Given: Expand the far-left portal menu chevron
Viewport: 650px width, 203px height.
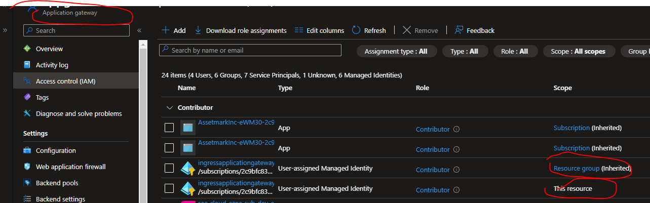Looking at the screenshot, I should click(5, 30).
